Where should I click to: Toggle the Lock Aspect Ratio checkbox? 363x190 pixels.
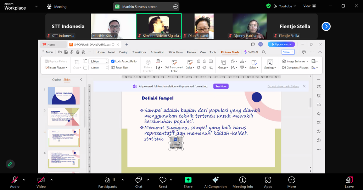113,61
